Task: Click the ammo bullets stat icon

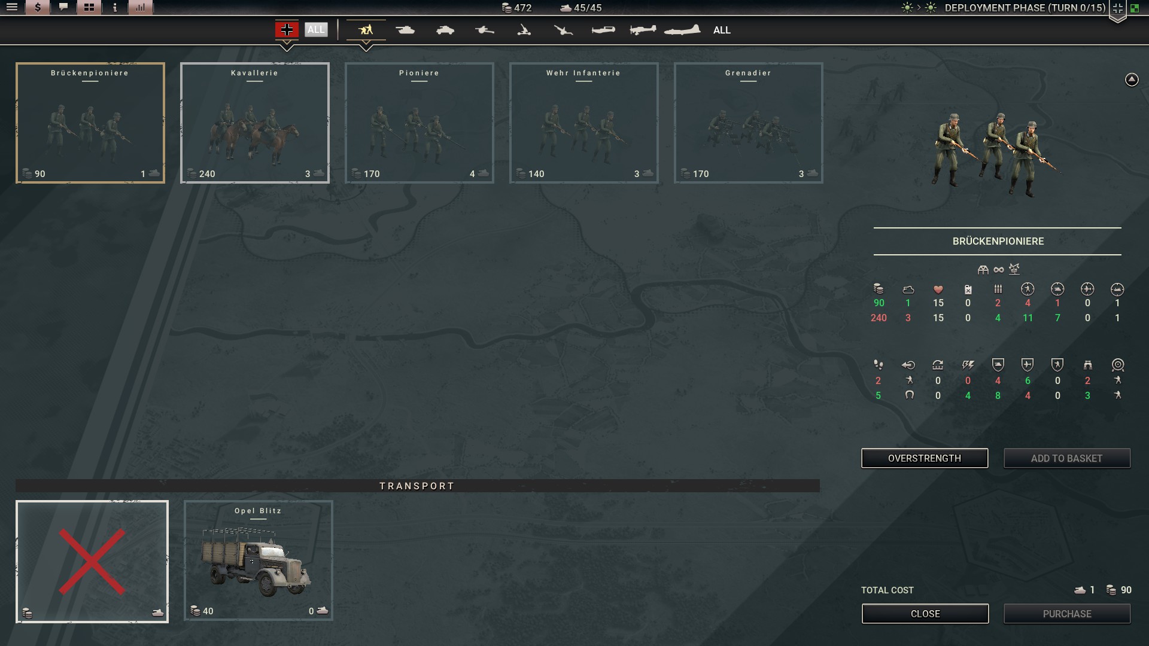Action: [x=998, y=290]
